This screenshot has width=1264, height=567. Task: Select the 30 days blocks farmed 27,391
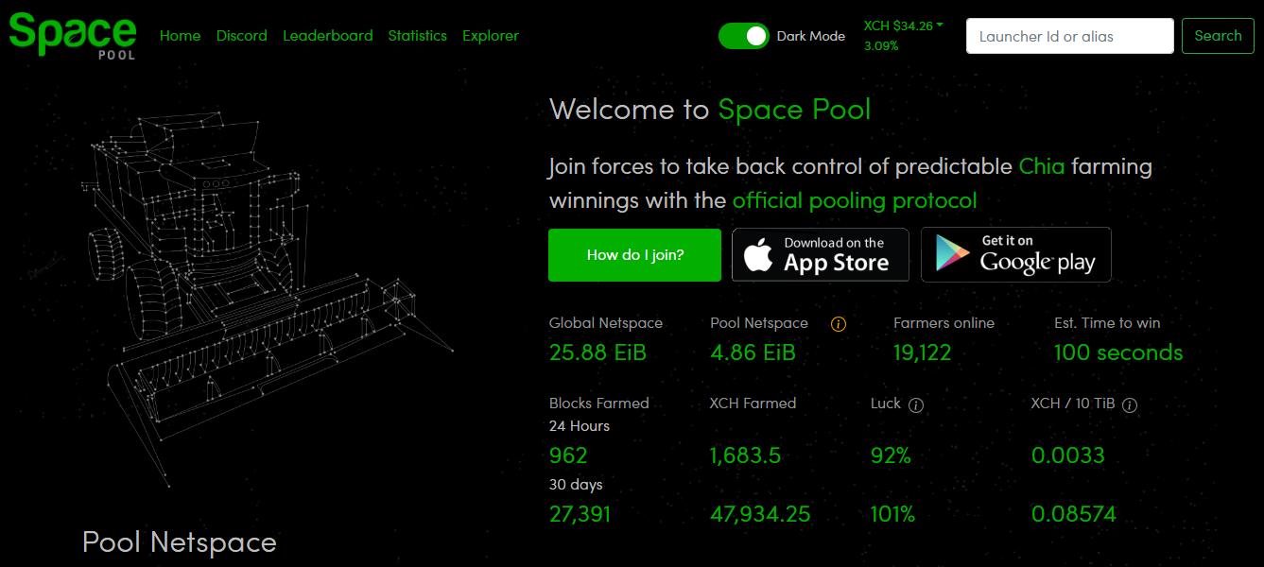coord(580,515)
